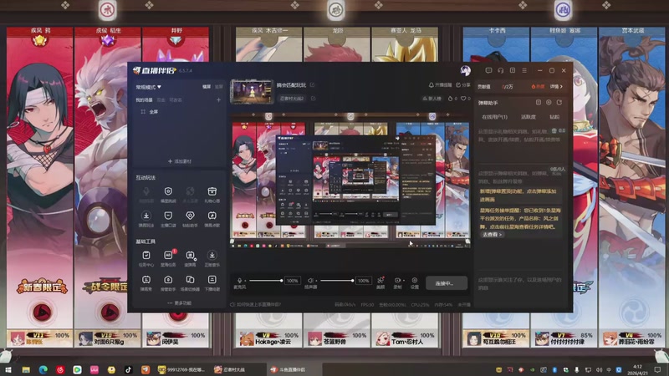Open Microsoft Edge from taskbar

[x=43, y=369]
